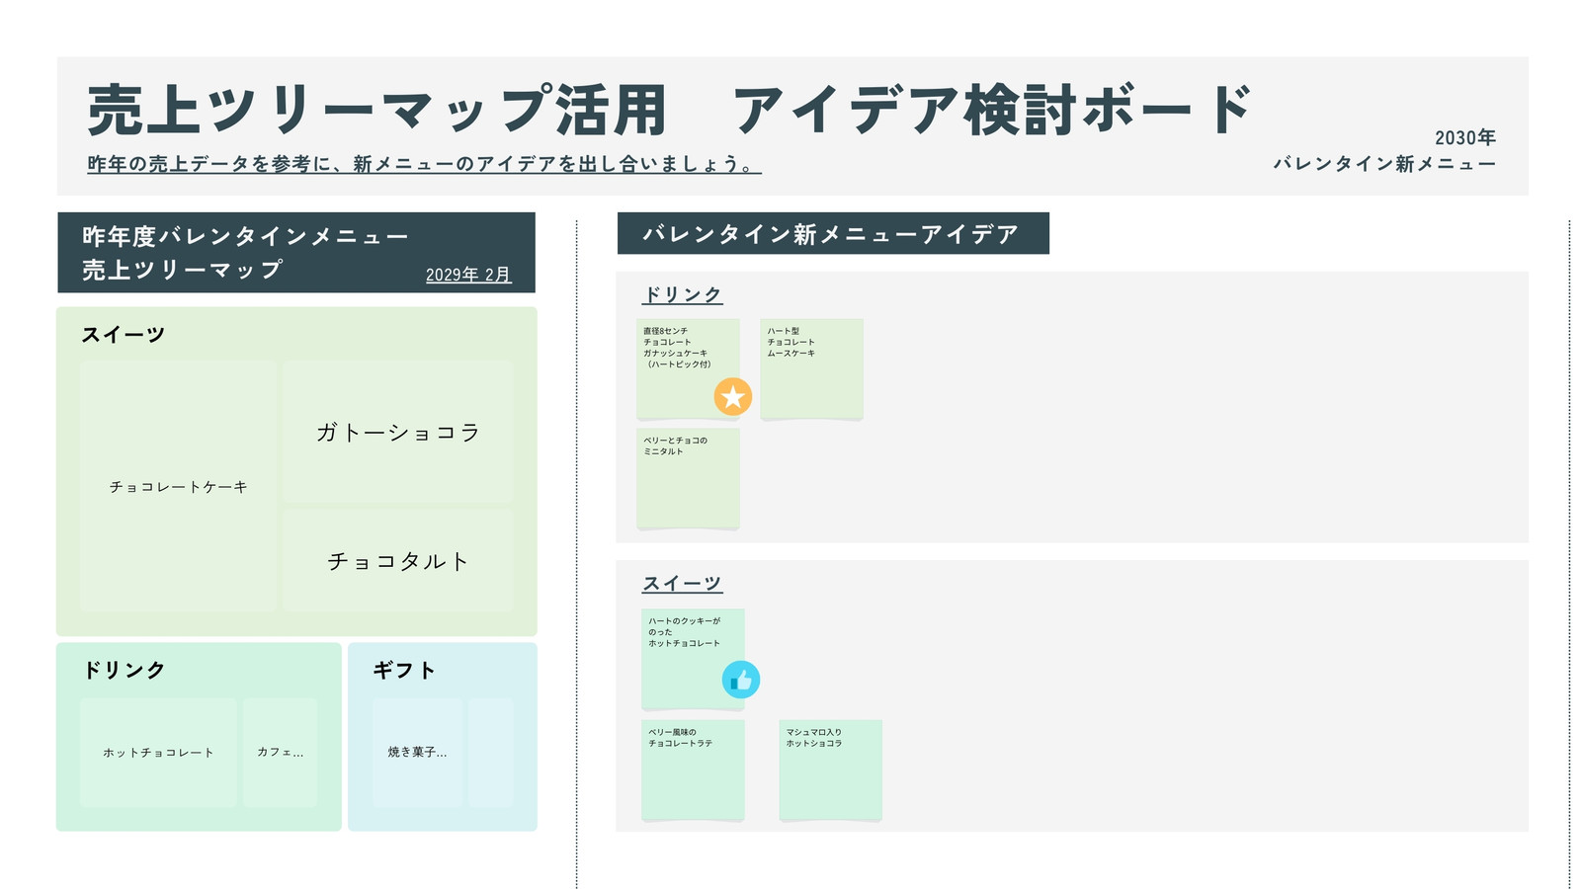The height and width of the screenshot is (889, 1581).
Task: Select the ハートのクッキーがのった sticky note
Action: pos(693,658)
